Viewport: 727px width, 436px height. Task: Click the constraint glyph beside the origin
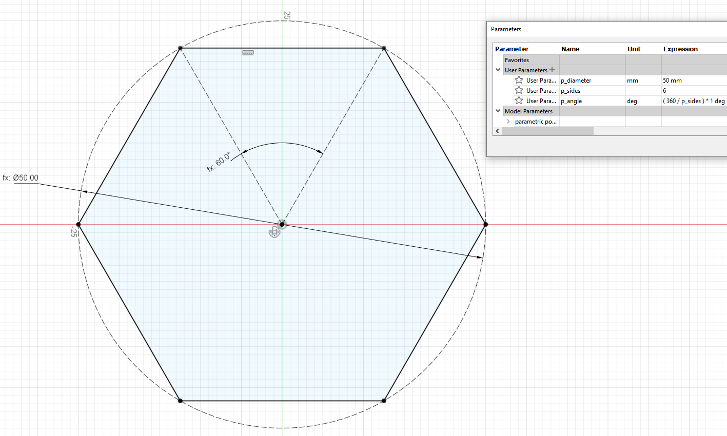pos(274,232)
